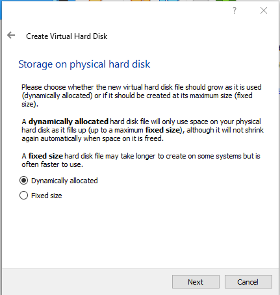Click empty footer area left of Next button
The width and height of the screenshot is (280, 295).
[x=86, y=282]
